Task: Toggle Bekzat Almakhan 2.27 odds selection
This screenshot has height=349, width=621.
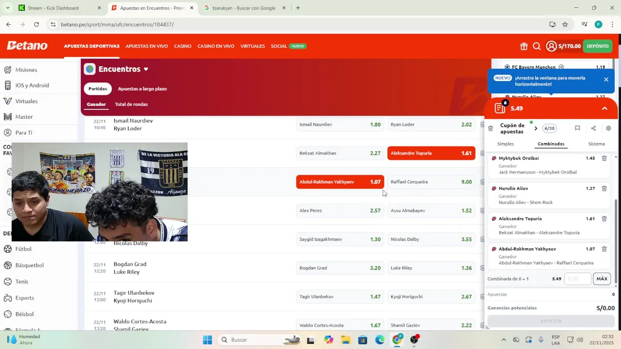Action: tap(340, 153)
